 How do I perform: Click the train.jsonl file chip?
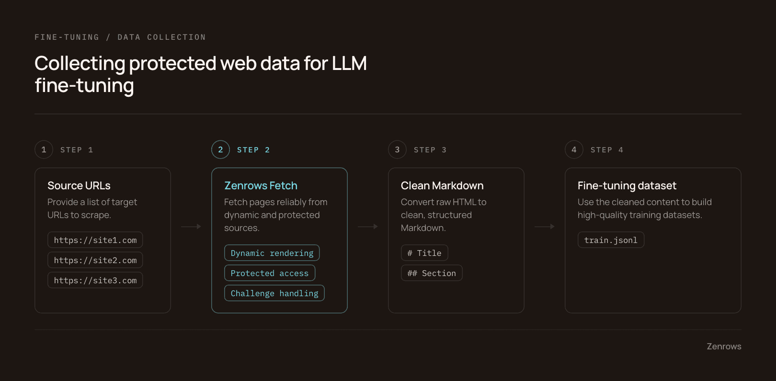pyautogui.click(x=611, y=240)
